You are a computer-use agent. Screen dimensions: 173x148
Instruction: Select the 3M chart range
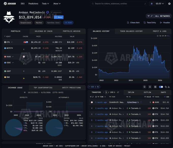tap(165, 36)
